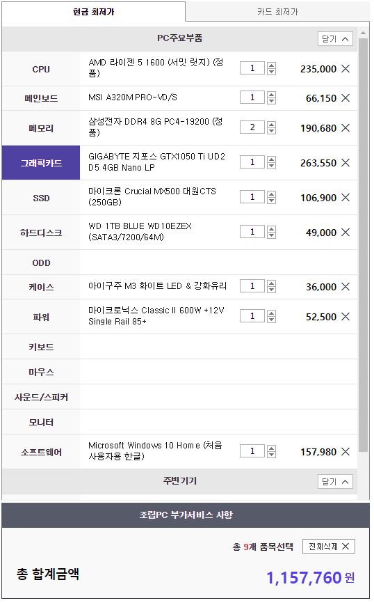Increase CPU quantity with up arrow
The image size is (374, 603).
(x=272, y=65)
